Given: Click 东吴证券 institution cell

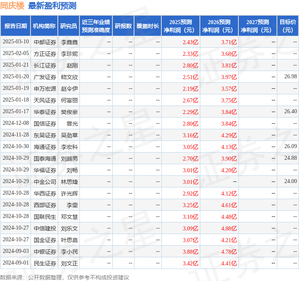Looking at the screenshot, I should tap(45, 135).
